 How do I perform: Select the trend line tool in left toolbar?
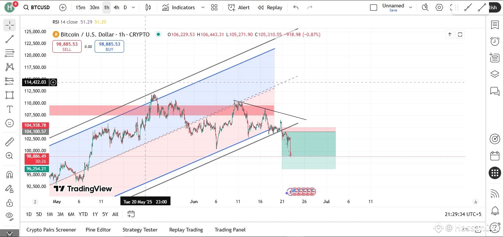click(10, 39)
